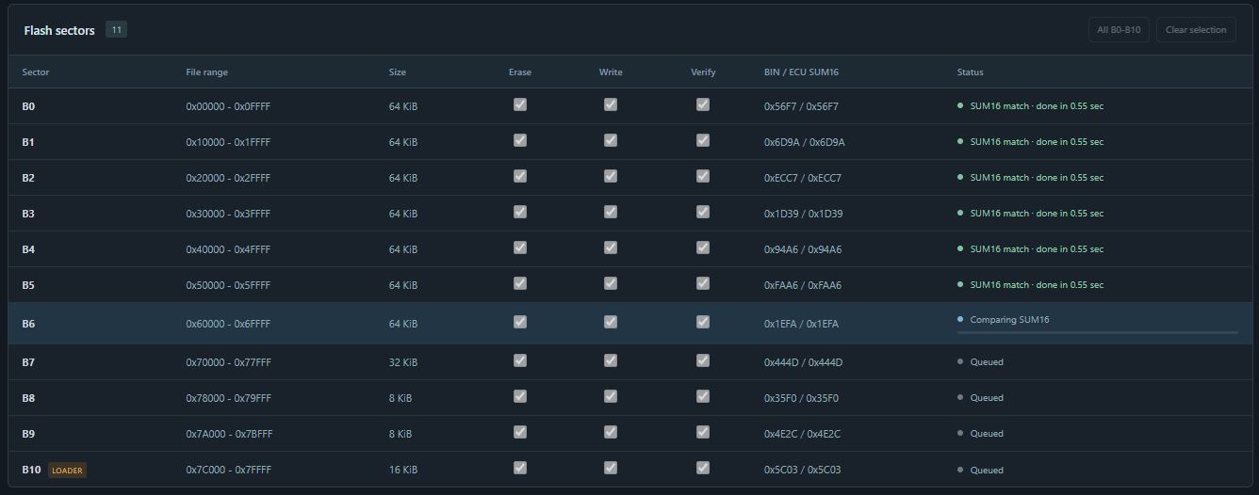Select the file range 0x78000 - 0x79FFF
The height and width of the screenshot is (495, 1259).
click(x=228, y=398)
